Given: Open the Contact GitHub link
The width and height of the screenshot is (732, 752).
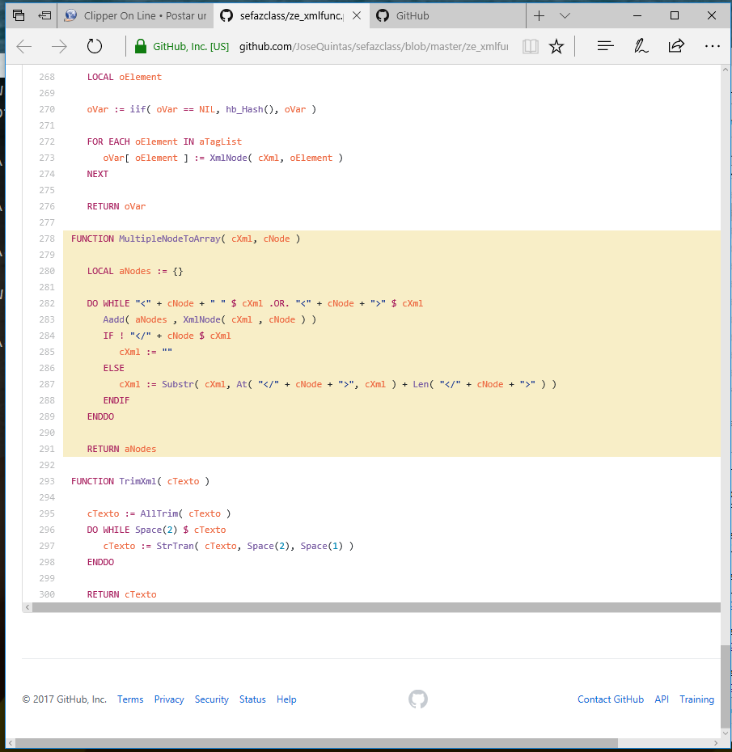Looking at the screenshot, I should (611, 699).
